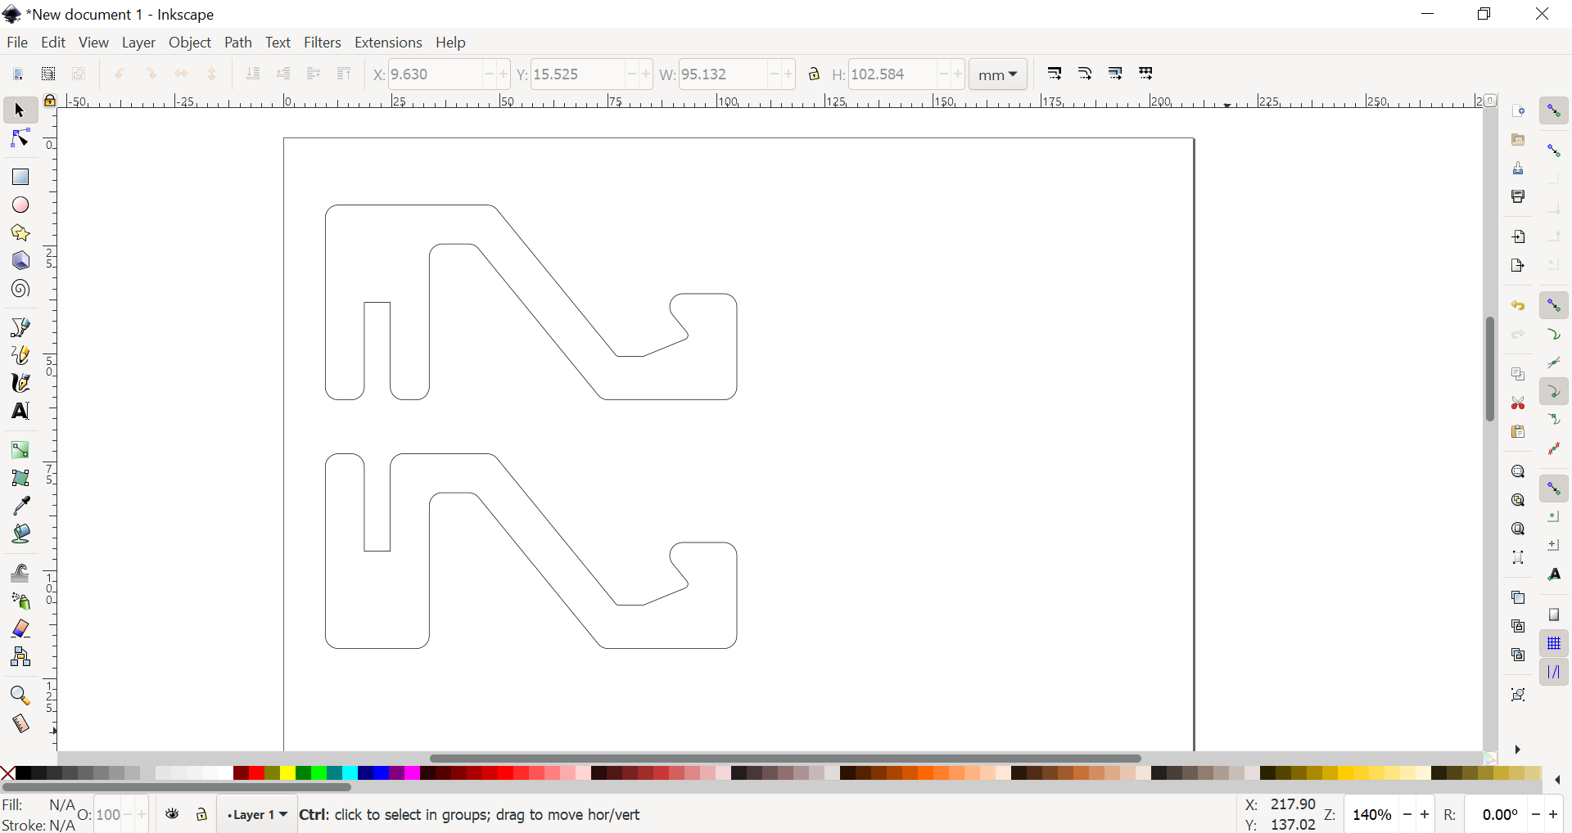Open the Path menu
The image size is (1572, 833).
(238, 43)
